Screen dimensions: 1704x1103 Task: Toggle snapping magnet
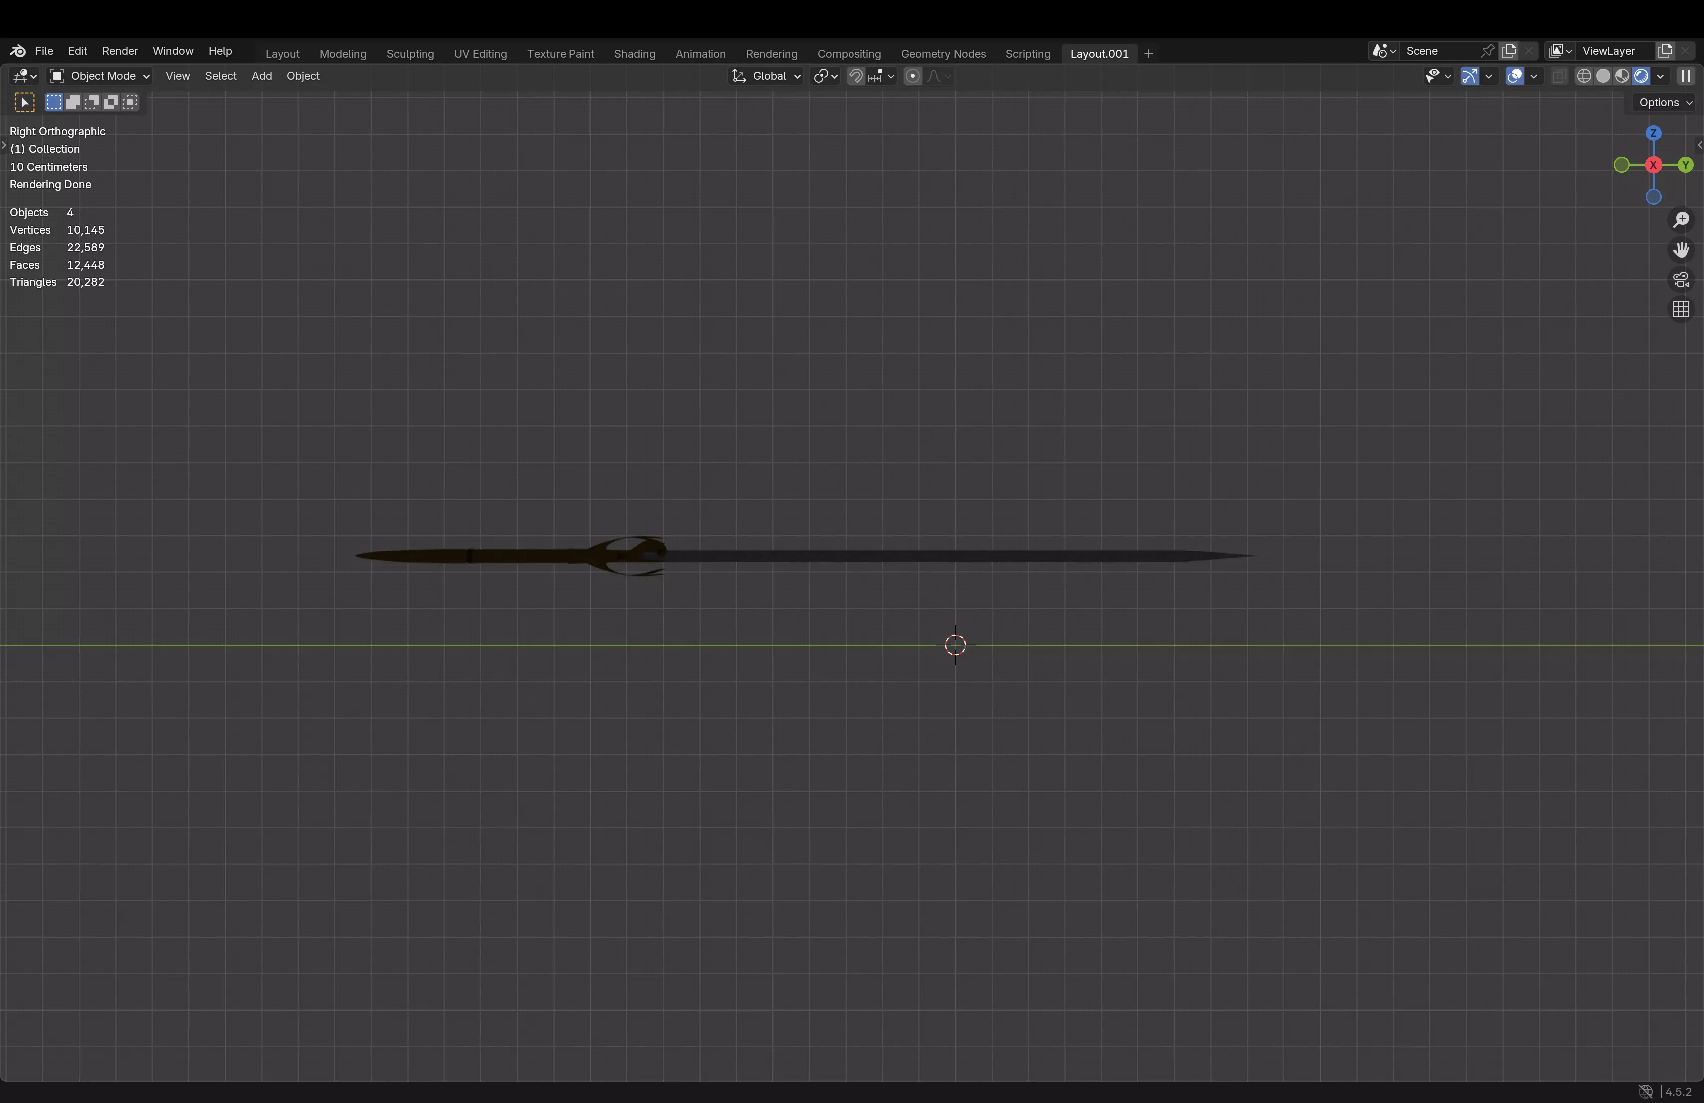coord(855,76)
